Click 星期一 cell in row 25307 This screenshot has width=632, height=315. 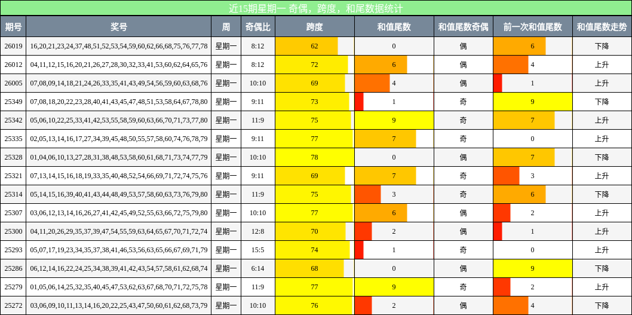pyautogui.click(x=226, y=213)
